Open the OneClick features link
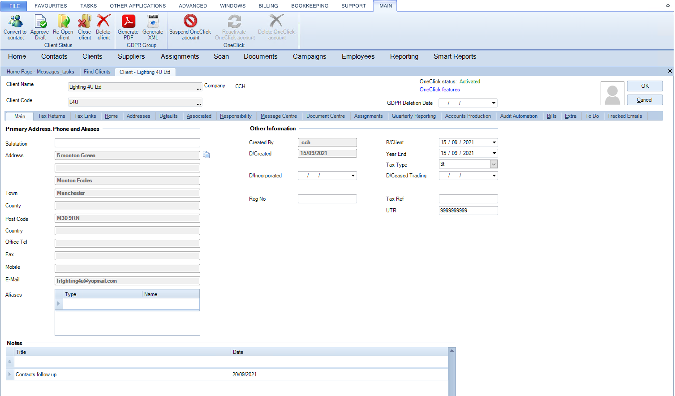This screenshot has width=675, height=396. [439, 90]
